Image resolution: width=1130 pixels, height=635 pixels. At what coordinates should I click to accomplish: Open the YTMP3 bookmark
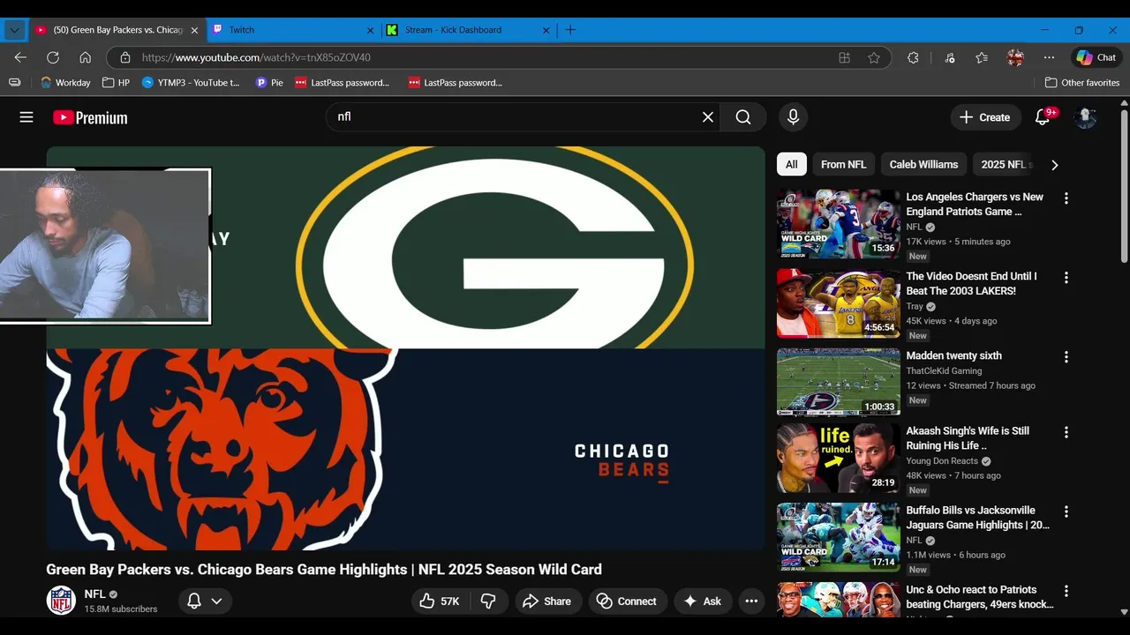[191, 83]
